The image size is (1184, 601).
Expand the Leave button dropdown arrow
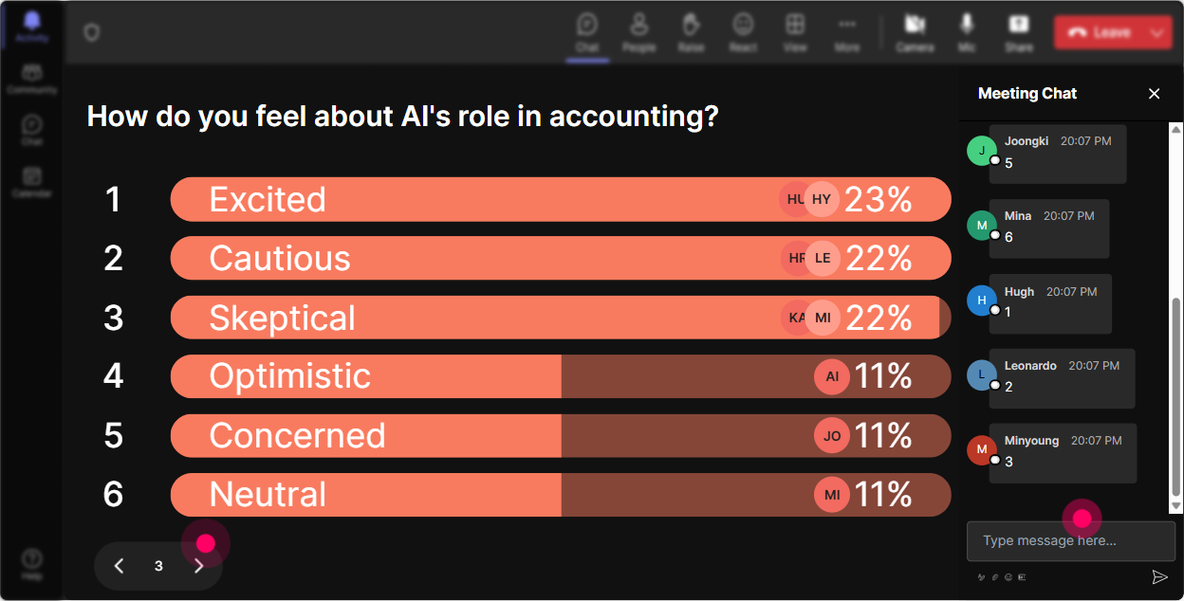click(1156, 32)
